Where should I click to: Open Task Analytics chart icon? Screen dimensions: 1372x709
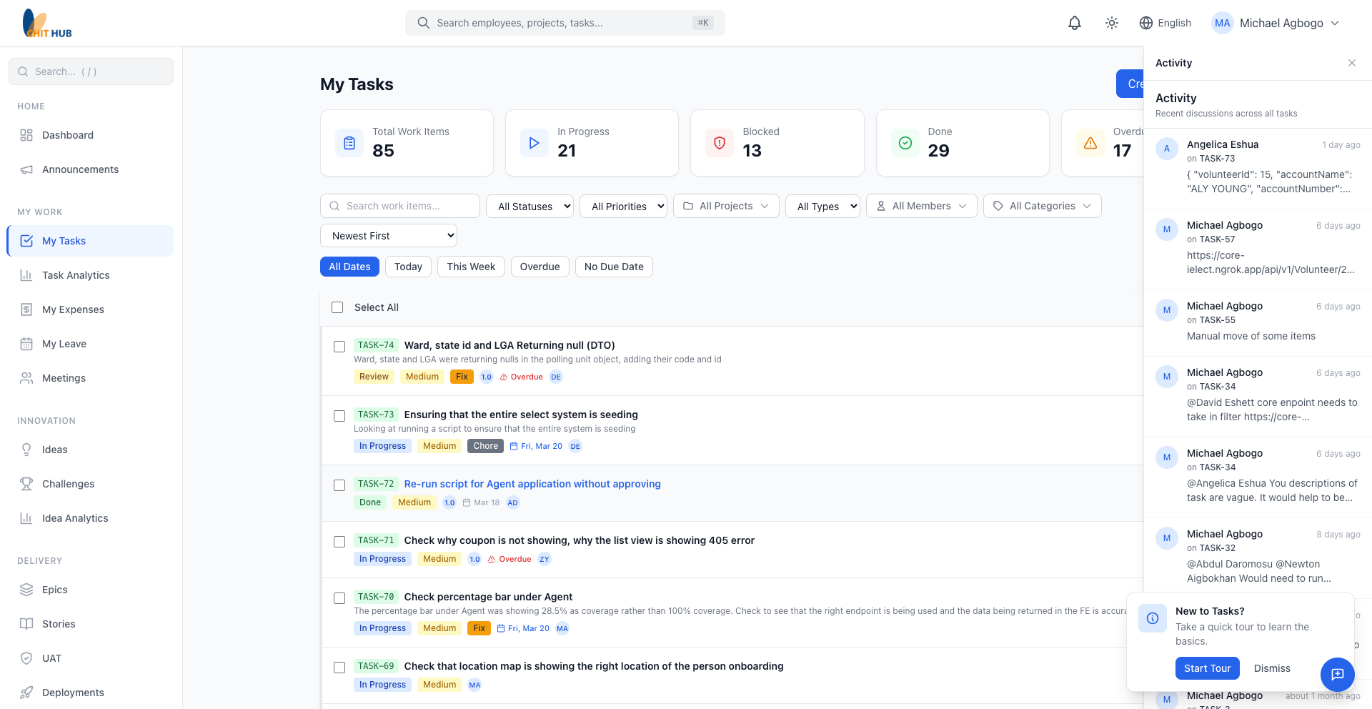pos(26,275)
